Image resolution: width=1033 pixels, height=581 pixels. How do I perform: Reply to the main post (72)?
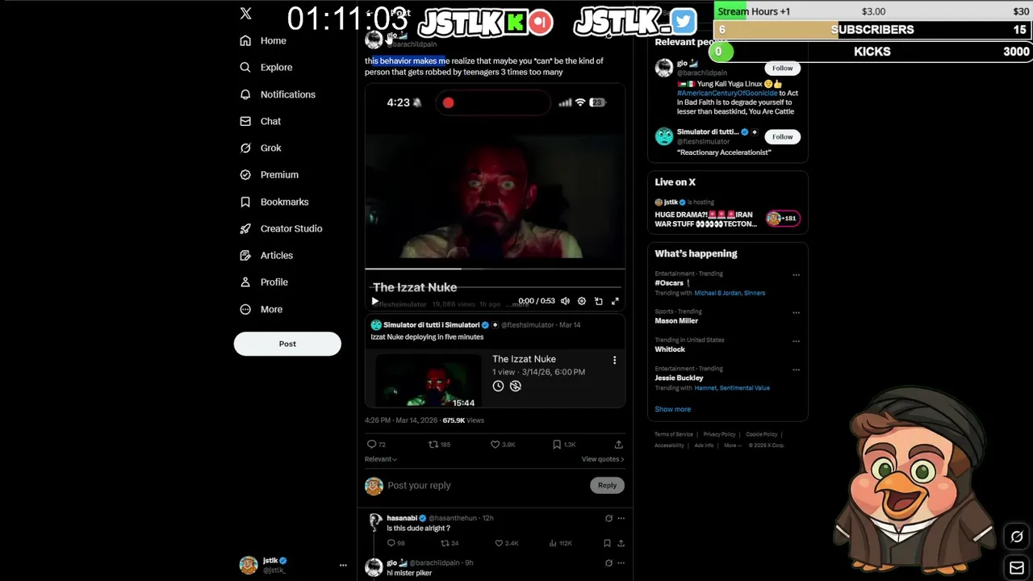pyautogui.click(x=376, y=444)
